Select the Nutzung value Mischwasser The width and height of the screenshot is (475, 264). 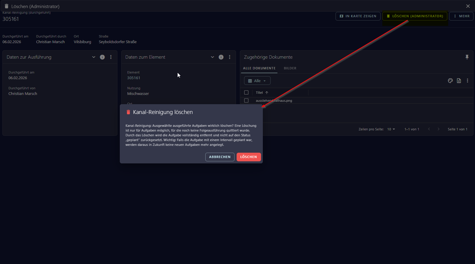tap(138, 94)
